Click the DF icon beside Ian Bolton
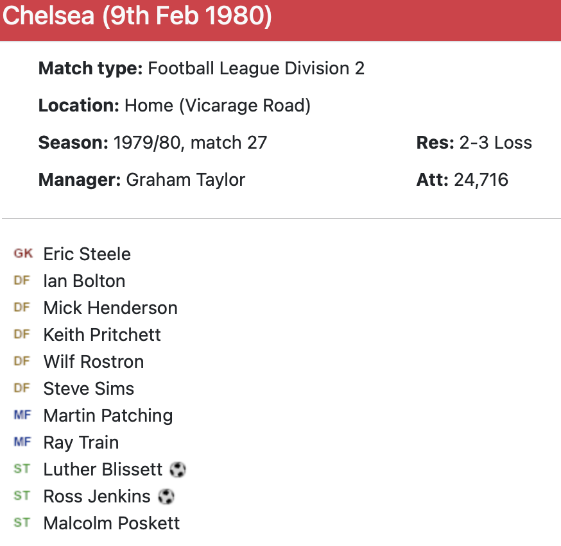Image resolution: width=561 pixels, height=546 pixels. click(x=22, y=281)
